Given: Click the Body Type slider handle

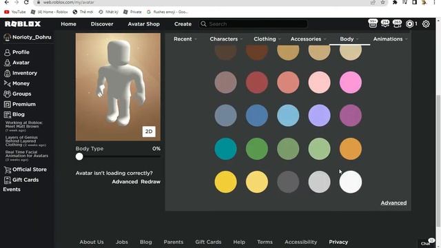Looking at the screenshot, I should 79,156.
